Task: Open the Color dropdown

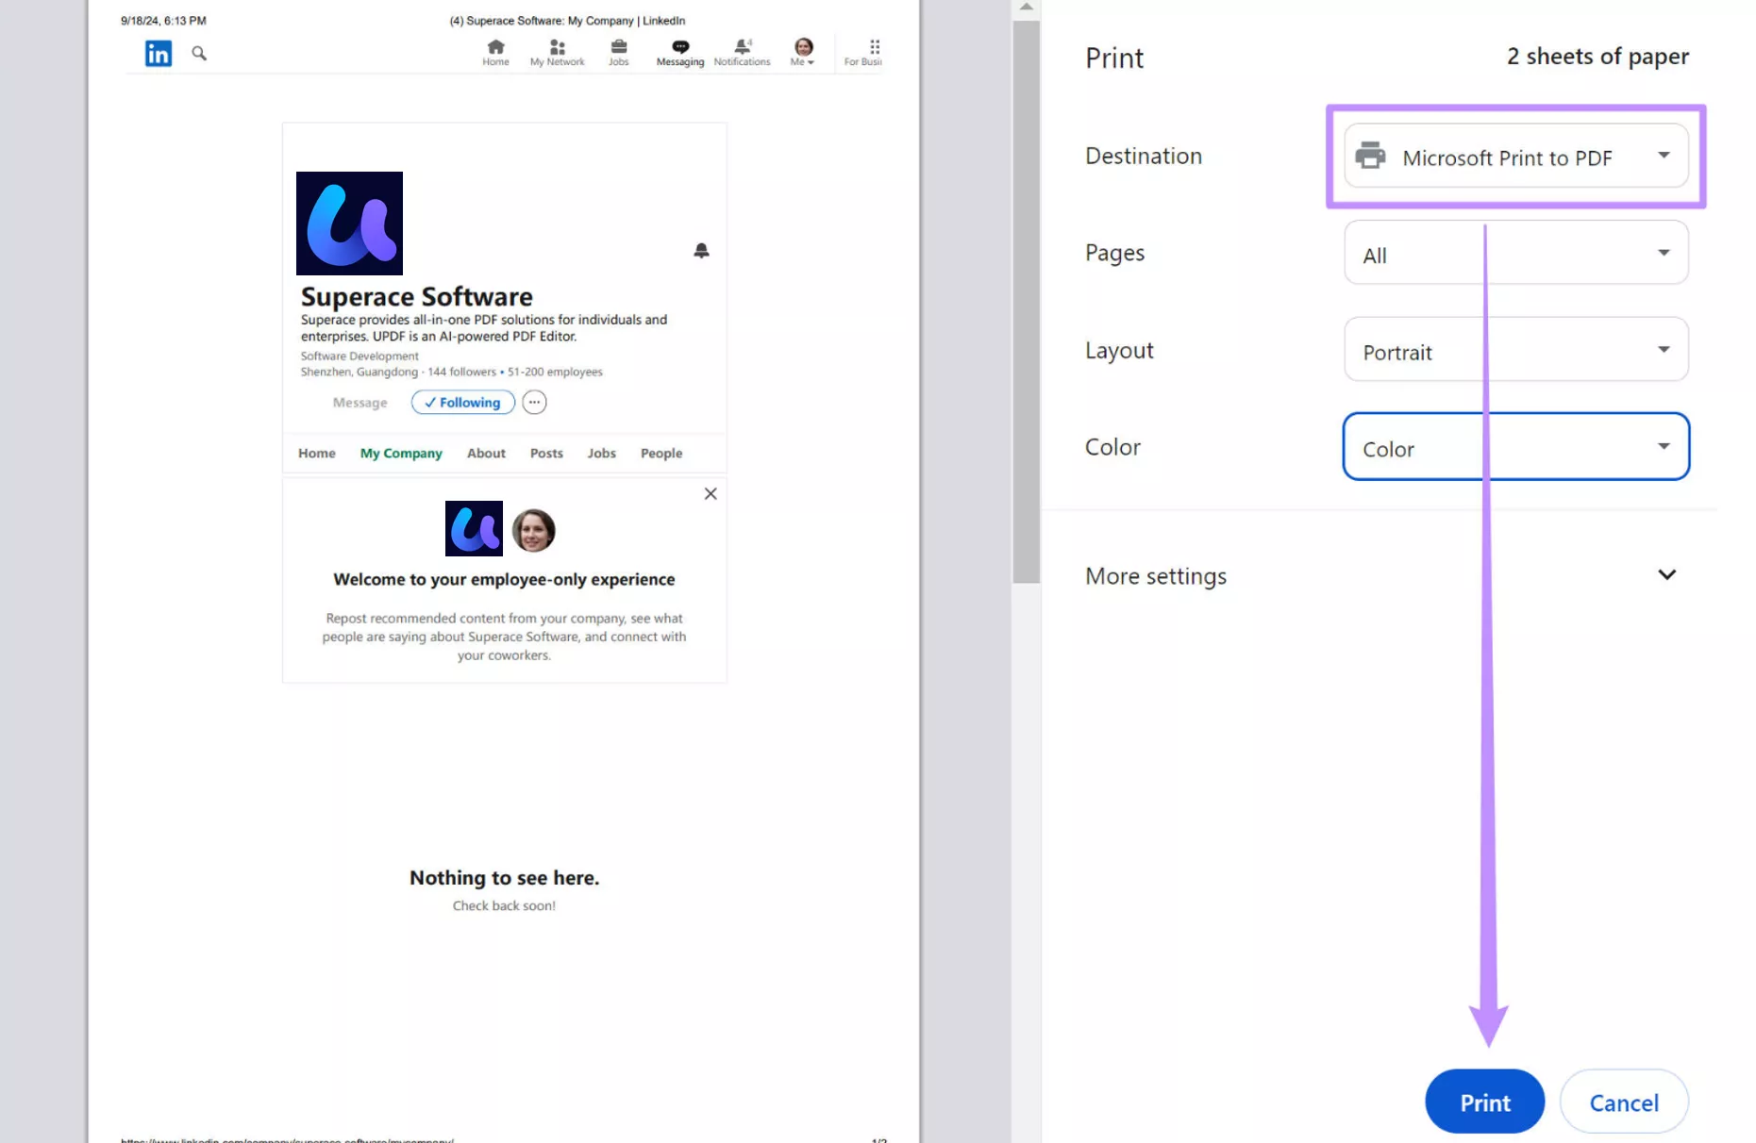Action: pos(1514,447)
